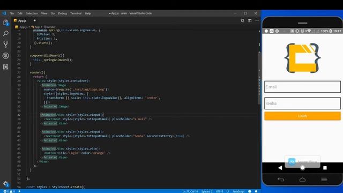343x193 pixels.
Task: Tap the Android recents square button
Action: pyautogui.click(x=325, y=168)
